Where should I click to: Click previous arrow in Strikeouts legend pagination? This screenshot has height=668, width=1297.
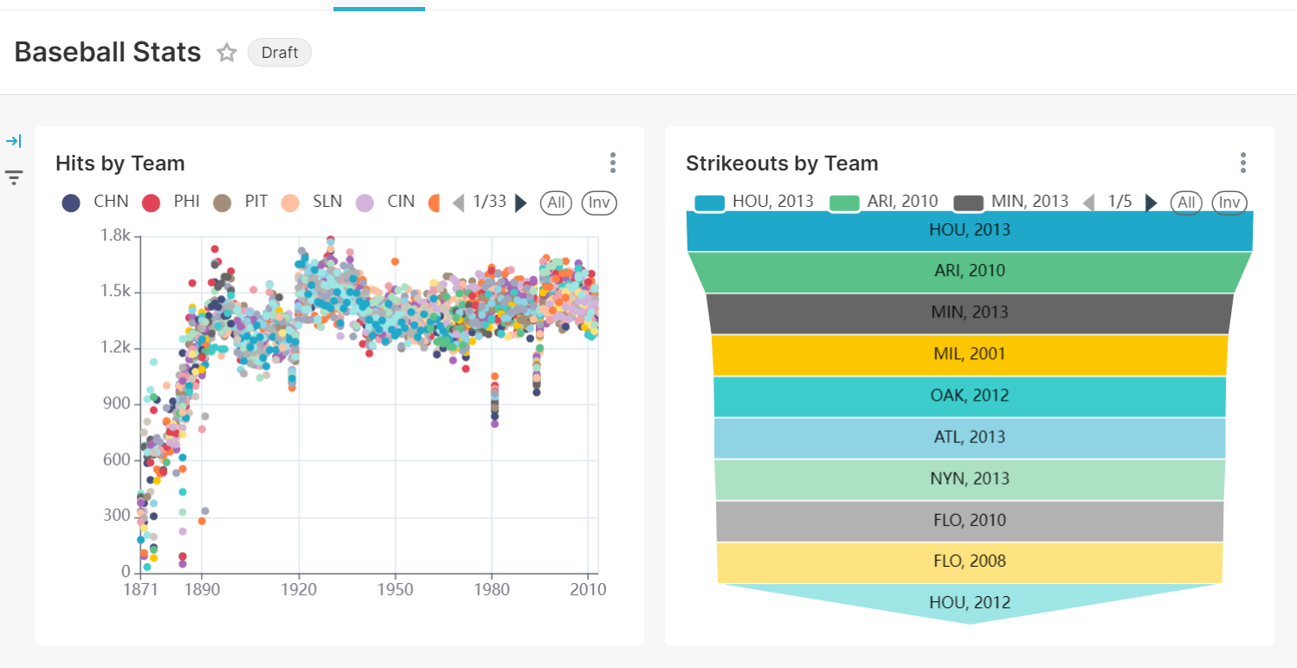point(1088,202)
